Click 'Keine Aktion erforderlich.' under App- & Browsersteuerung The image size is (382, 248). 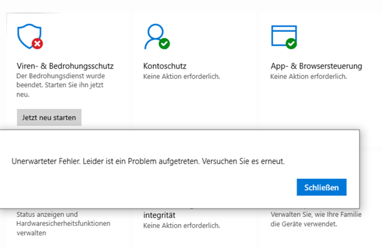click(x=308, y=76)
